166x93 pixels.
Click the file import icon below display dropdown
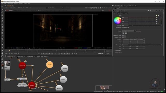click(x=123, y=33)
